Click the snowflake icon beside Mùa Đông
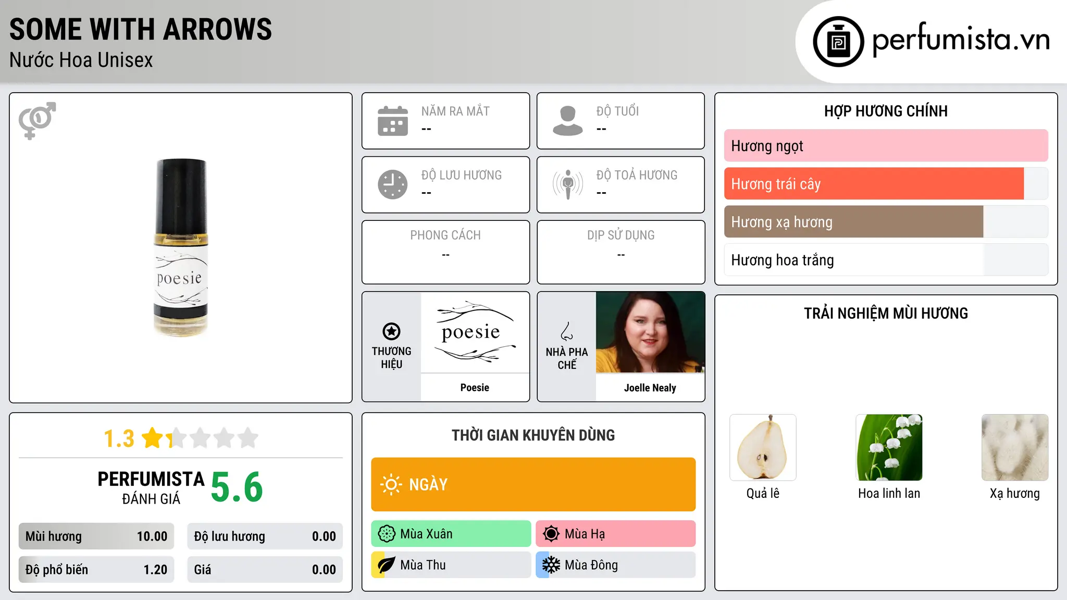This screenshot has height=600, width=1067. point(551,565)
